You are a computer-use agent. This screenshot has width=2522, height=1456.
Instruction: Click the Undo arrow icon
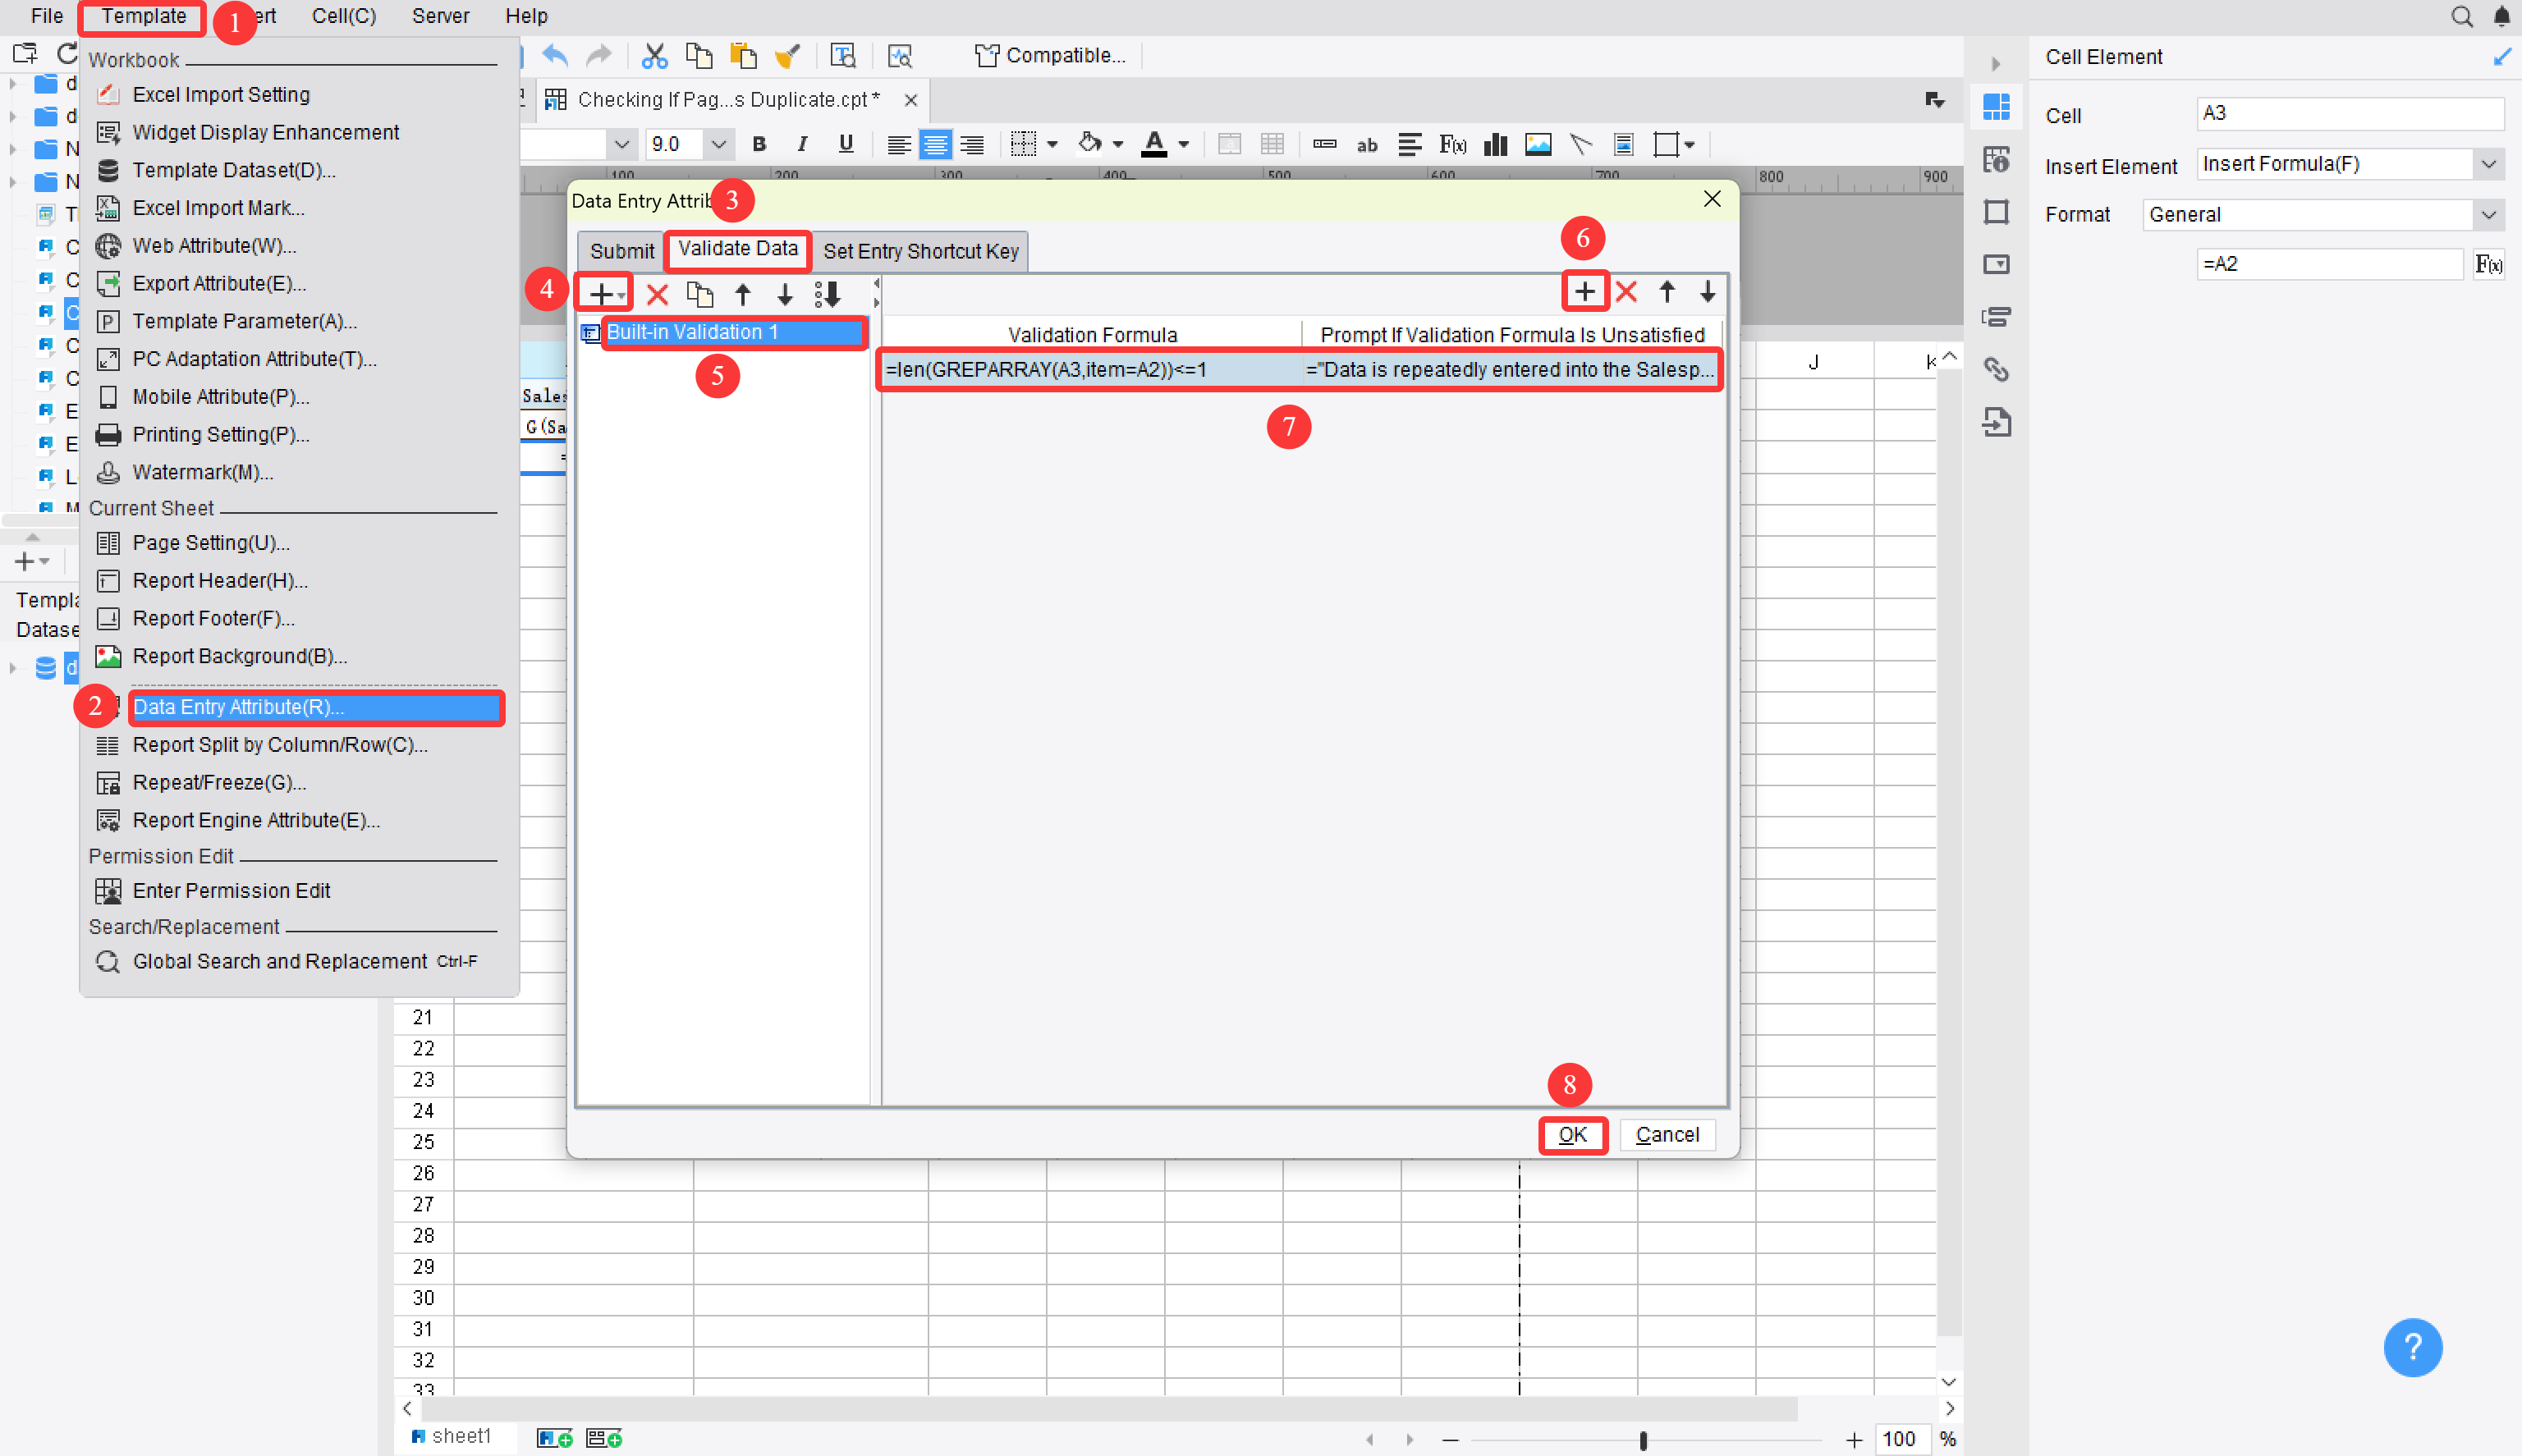coord(555,56)
